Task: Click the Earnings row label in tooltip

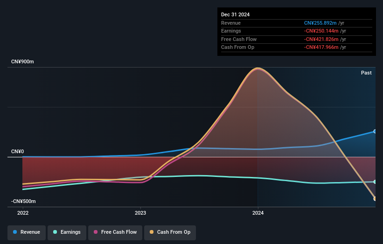Action: 231,31
